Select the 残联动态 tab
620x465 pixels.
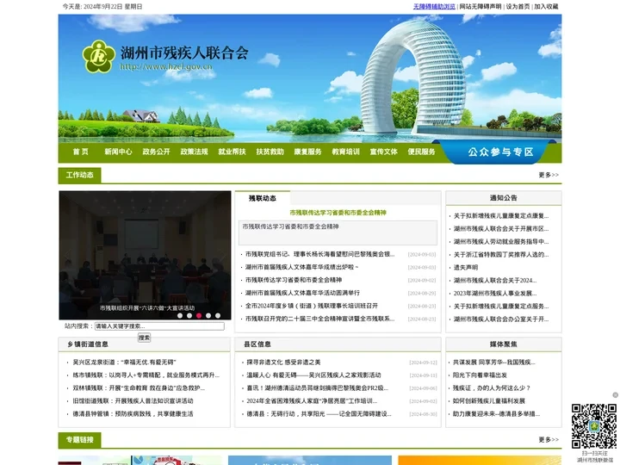pos(263,199)
